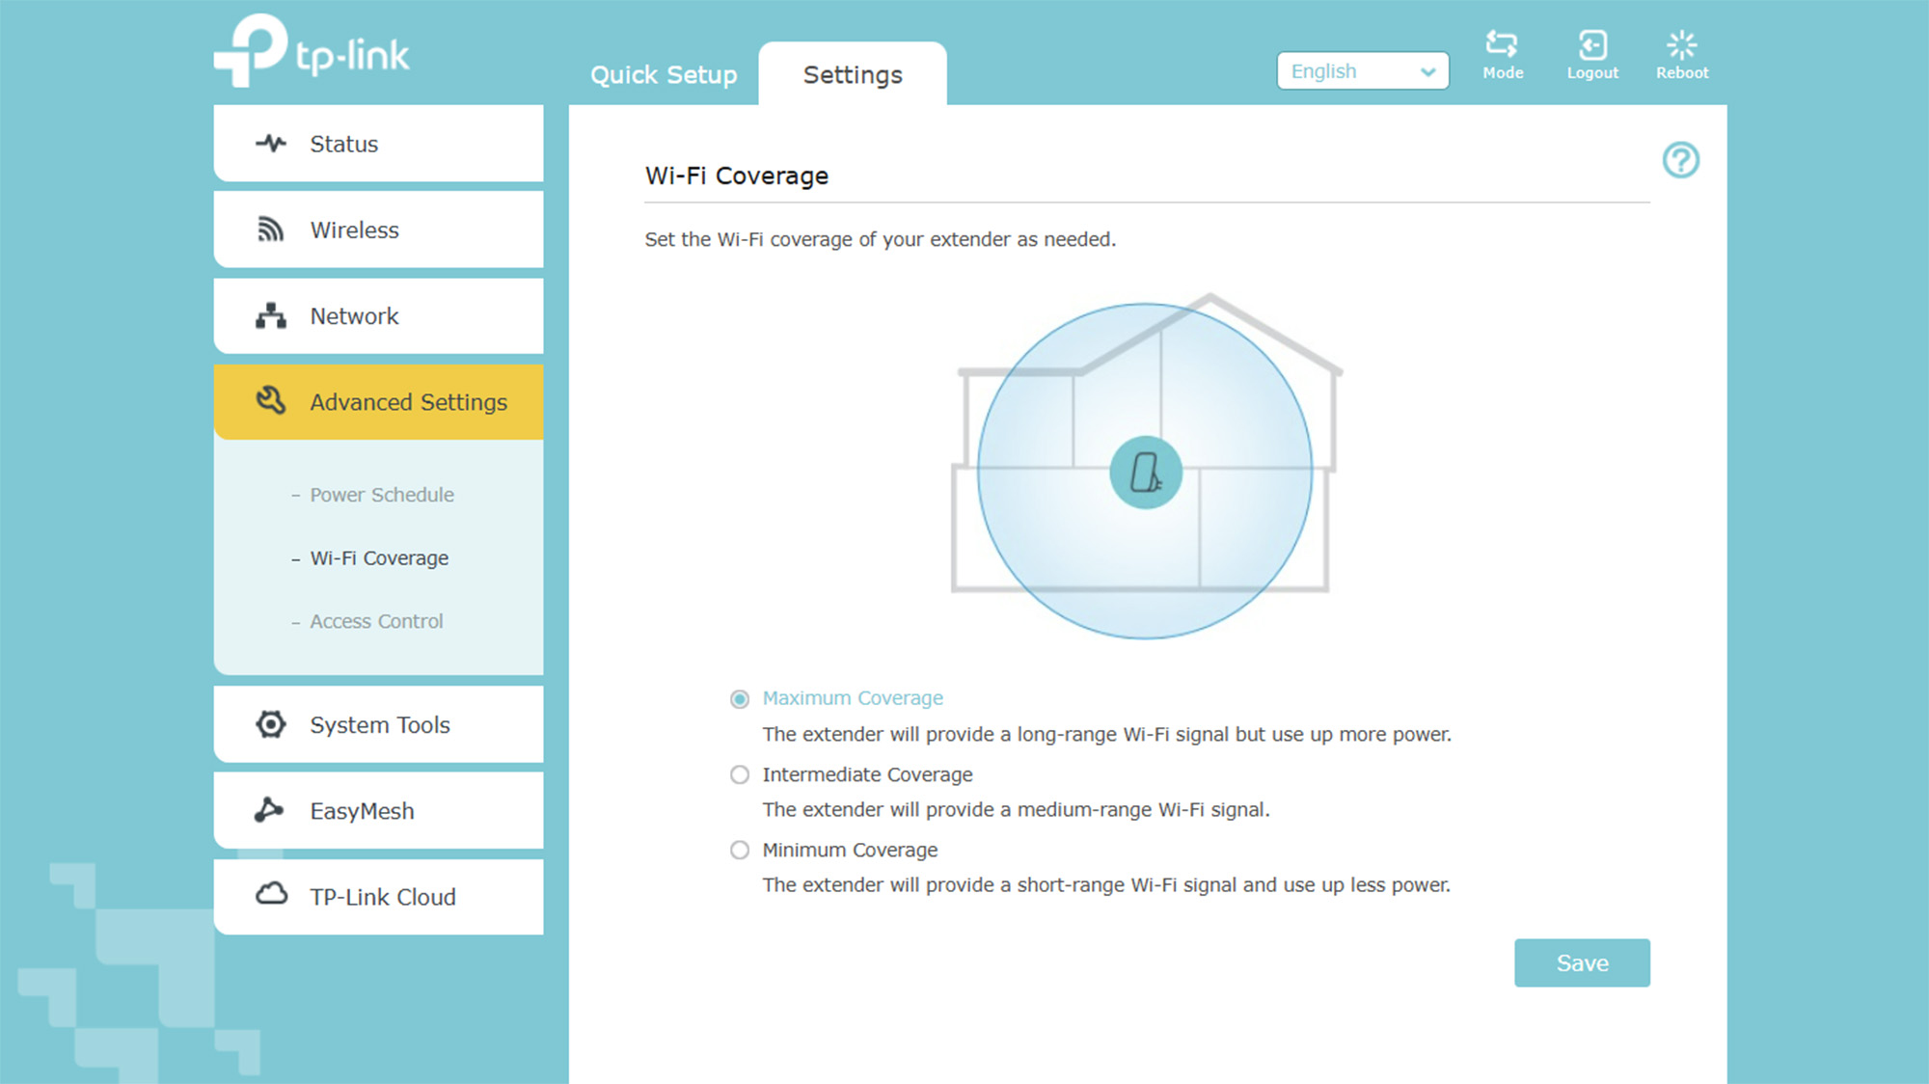Image resolution: width=1929 pixels, height=1084 pixels.
Task: Expand the System Tools menu
Action: pyautogui.click(x=378, y=725)
